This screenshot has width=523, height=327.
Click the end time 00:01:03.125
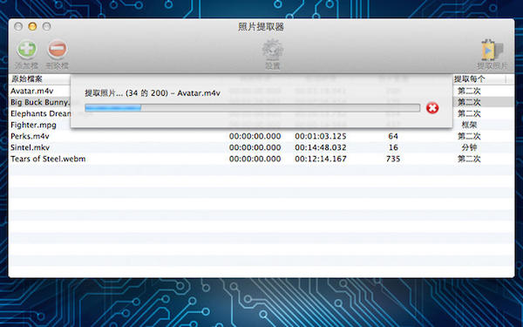[x=321, y=136]
